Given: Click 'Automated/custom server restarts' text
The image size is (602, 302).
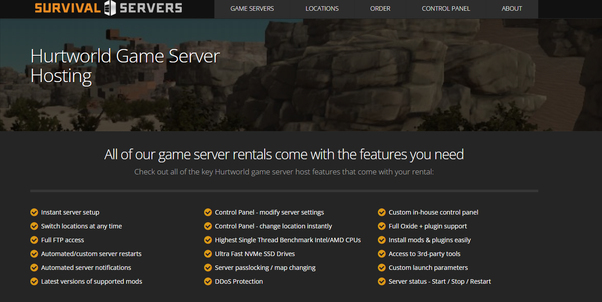Looking at the screenshot, I should click(91, 254).
